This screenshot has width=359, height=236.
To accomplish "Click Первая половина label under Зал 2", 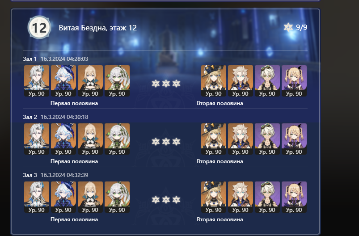I will tap(74, 161).
